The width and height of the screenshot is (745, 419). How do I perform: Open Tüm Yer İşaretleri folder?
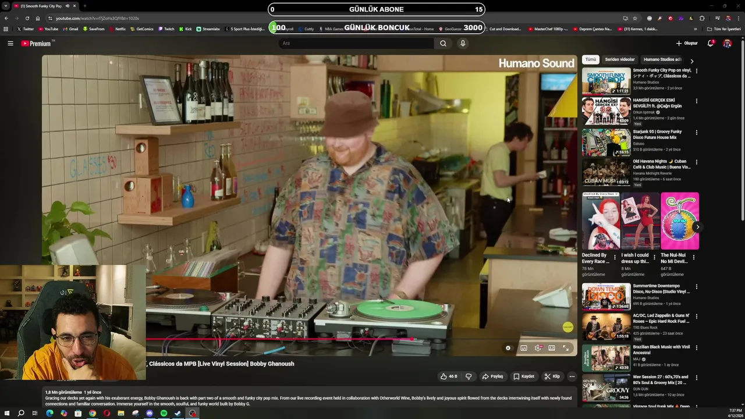pos(723,29)
